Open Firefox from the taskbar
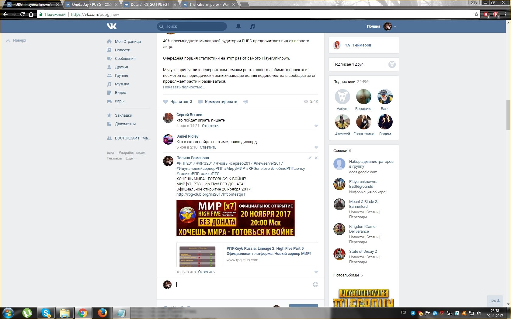Viewport: 511px width, 319px height. [103, 313]
